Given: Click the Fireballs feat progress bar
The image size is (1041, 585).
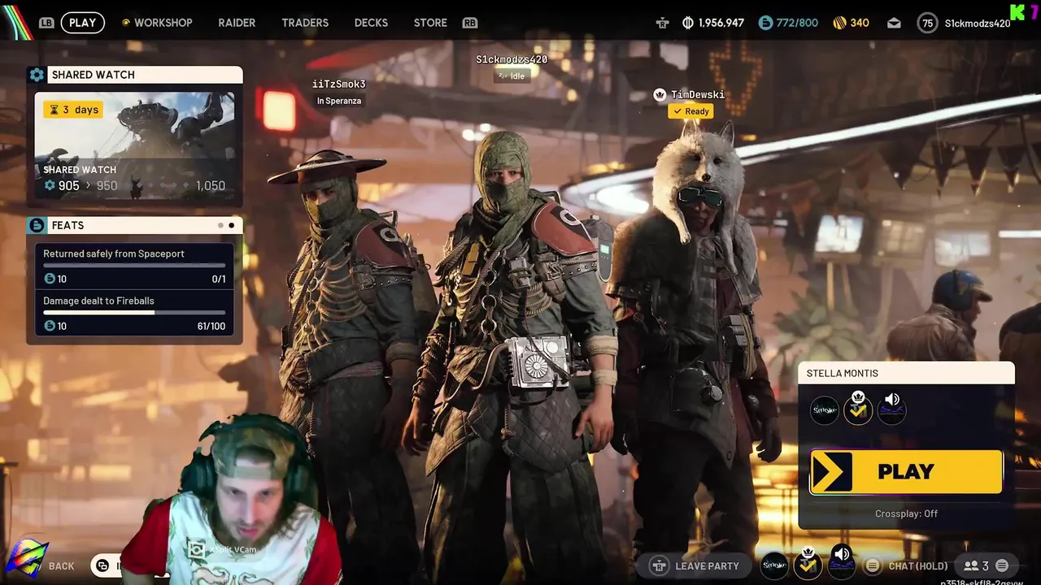Looking at the screenshot, I should click(x=134, y=313).
